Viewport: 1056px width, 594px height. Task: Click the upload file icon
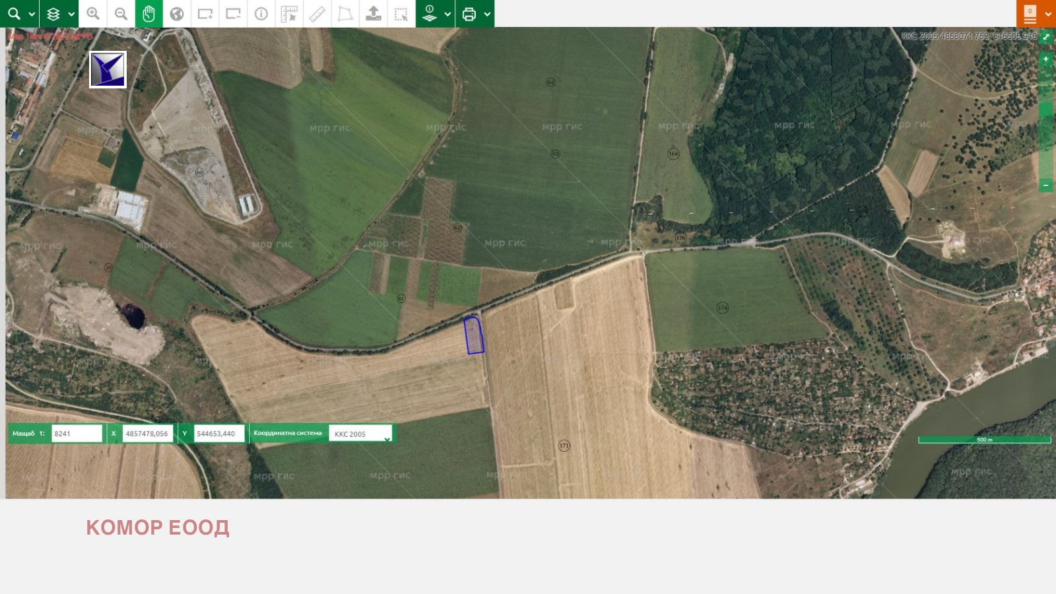[x=374, y=14]
